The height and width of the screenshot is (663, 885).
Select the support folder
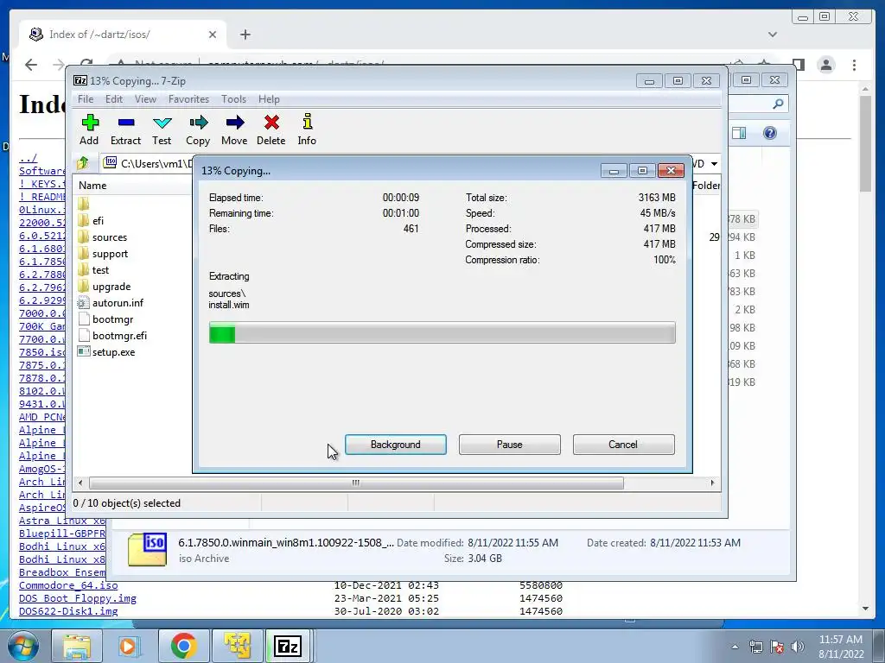tap(110, 254)
